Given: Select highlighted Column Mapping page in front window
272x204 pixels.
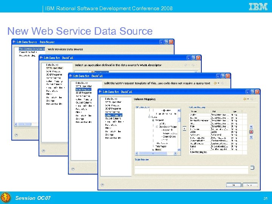Looking at the screenshot, I should (x=114, y=115).
